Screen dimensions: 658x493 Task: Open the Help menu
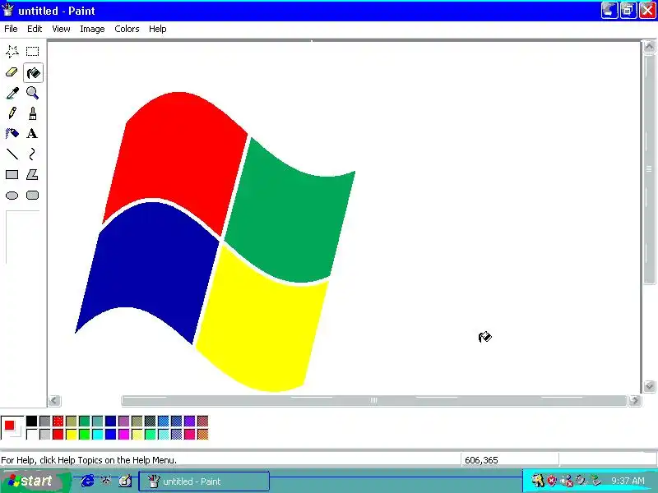[x=158, y=29]
